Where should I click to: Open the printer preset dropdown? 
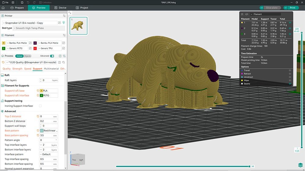30,23
